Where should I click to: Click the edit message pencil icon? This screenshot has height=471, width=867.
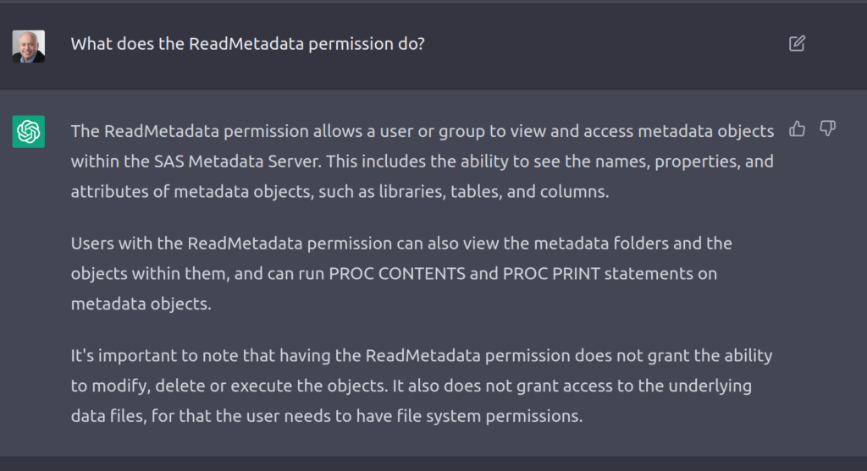click(797, 44)
